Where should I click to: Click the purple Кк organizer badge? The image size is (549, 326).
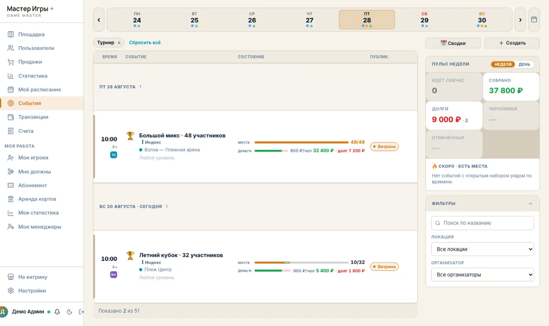click(113, 274)
